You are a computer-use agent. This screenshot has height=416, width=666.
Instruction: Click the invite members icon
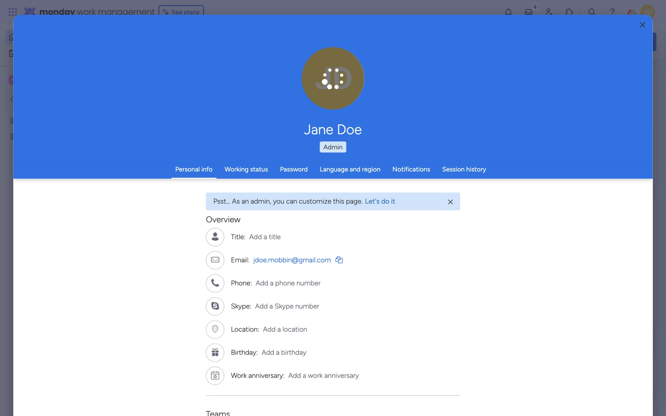pyautogui.click(x=549, y=12)
